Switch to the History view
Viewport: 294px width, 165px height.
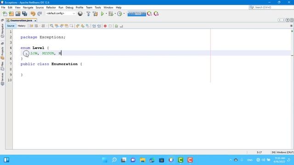[x=22, y=26]
